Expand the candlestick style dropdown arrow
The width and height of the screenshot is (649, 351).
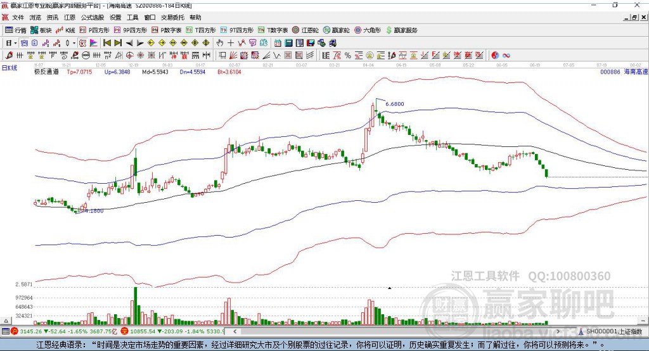74,43
